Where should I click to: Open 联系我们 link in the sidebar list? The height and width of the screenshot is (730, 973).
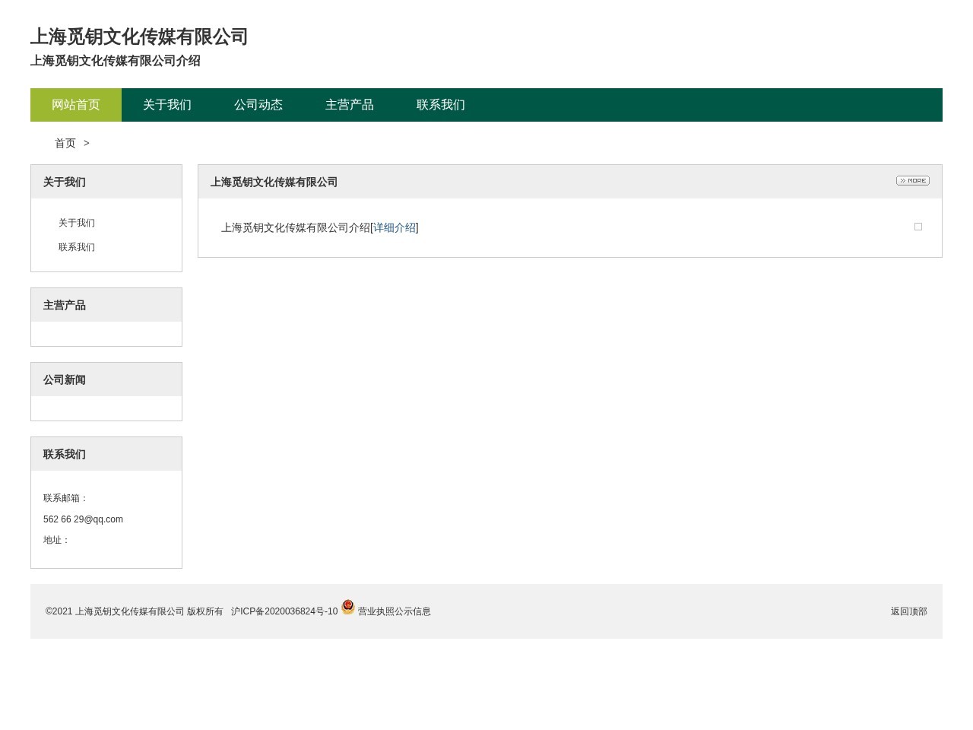pos(77,247)
